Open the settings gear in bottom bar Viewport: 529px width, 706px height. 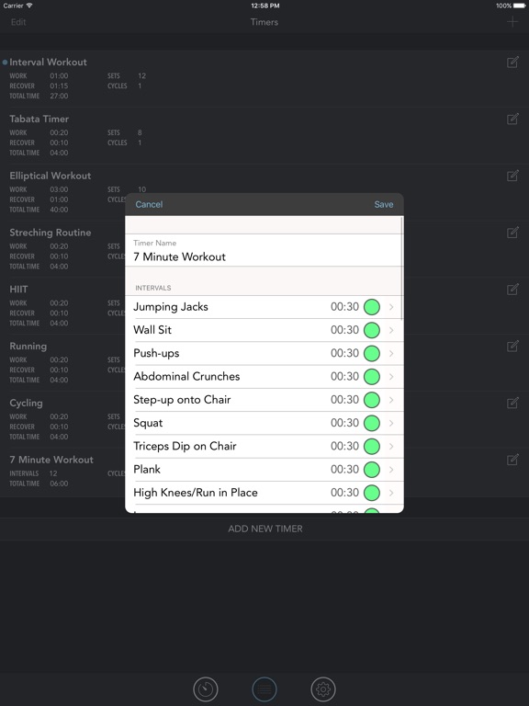(x=323, y=689)
